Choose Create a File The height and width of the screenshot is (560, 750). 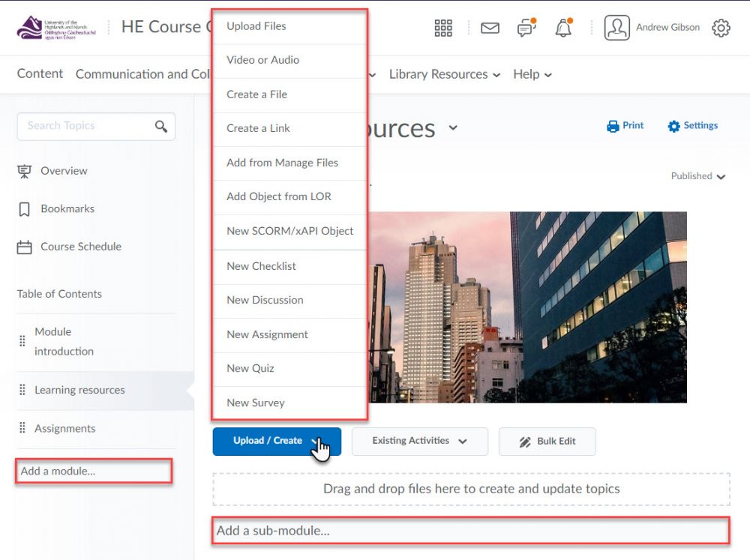tap(289, 94)
